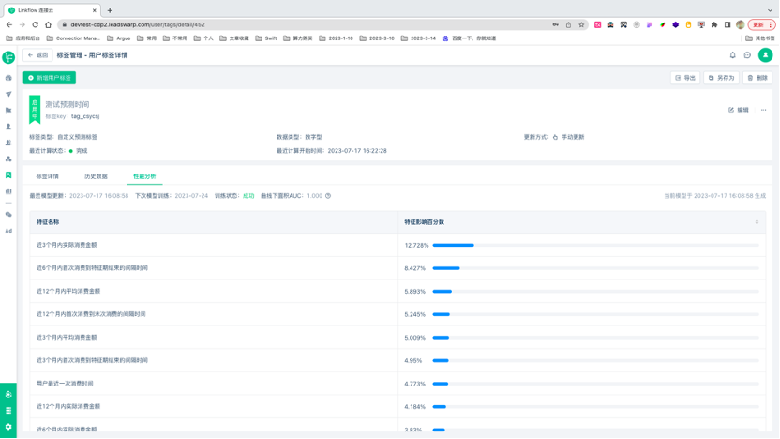Open the settings gear in sidebar bottom

[8, 427]
